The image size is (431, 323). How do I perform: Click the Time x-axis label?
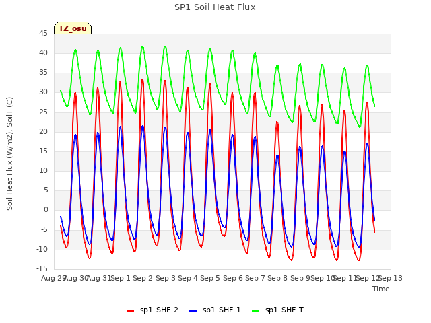tap(381, 289)
